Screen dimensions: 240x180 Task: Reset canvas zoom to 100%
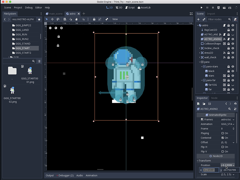tap(56, 28)
